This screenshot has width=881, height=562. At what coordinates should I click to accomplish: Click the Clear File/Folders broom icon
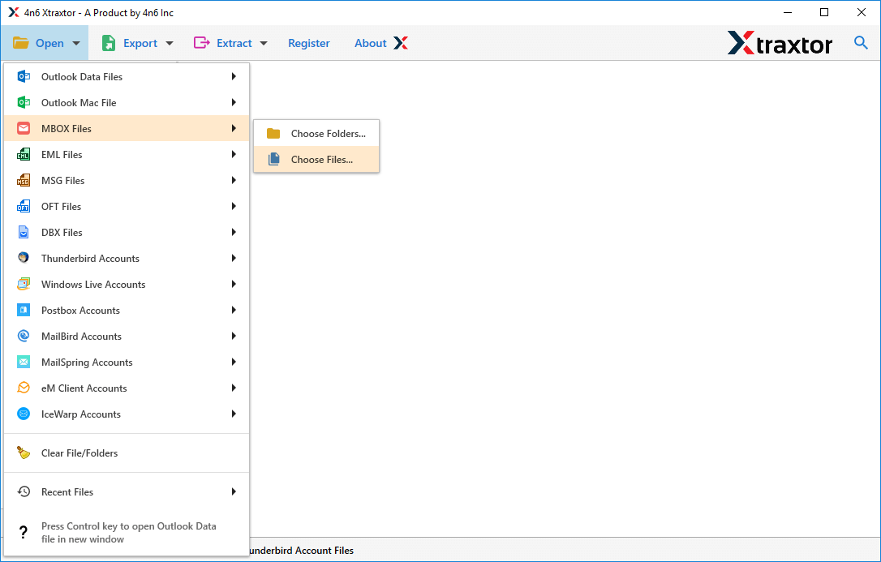(24, 453)
